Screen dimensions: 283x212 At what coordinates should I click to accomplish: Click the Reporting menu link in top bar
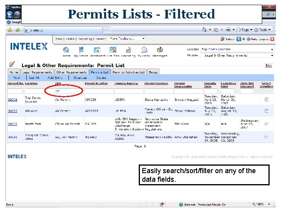[85, 39]
